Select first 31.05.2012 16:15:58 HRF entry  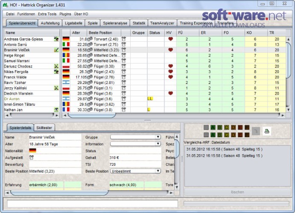224,149
